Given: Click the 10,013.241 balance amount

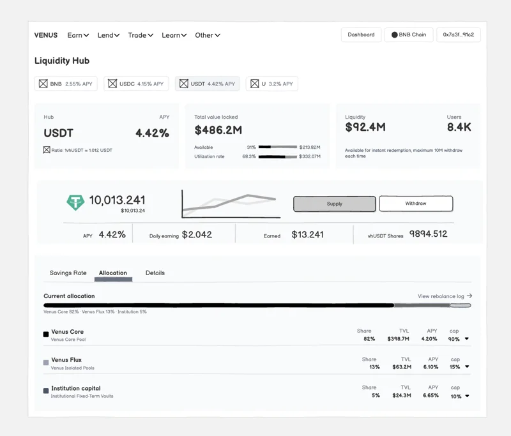Looking at the screenshot, I should [x=118, y=200].
